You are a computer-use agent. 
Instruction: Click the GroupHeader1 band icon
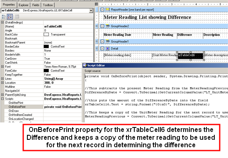108,41
